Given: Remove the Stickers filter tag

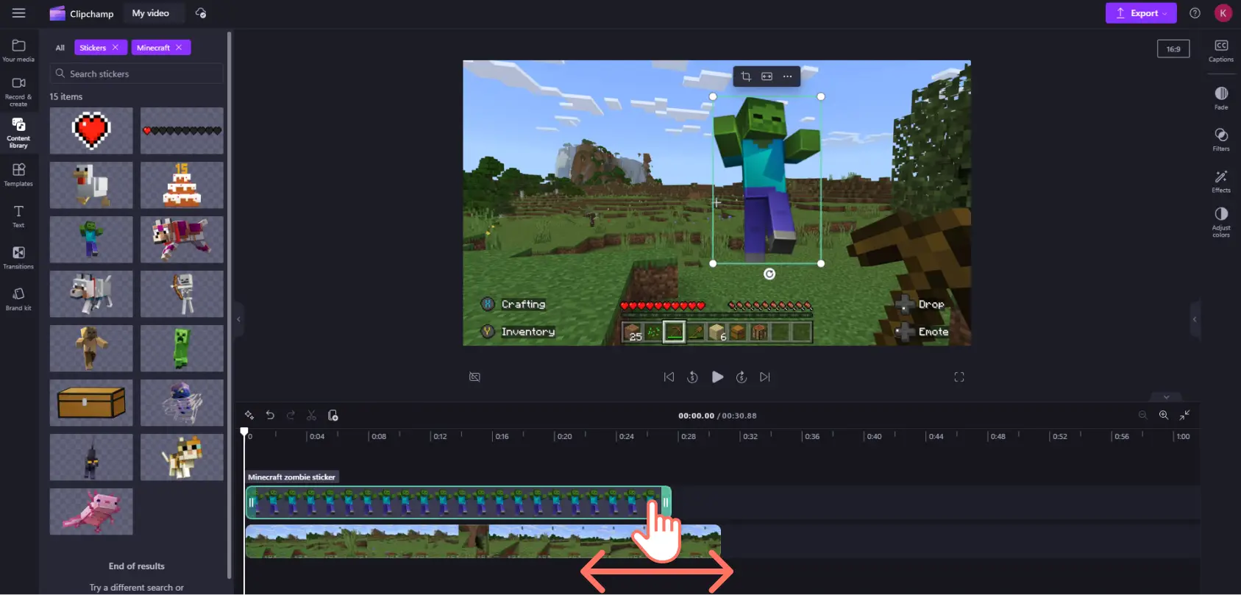Looking at the screenshot, I should click(115, 48).
